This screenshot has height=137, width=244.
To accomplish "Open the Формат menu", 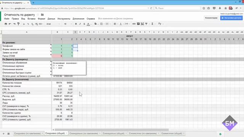I will (x=42, y=19).
